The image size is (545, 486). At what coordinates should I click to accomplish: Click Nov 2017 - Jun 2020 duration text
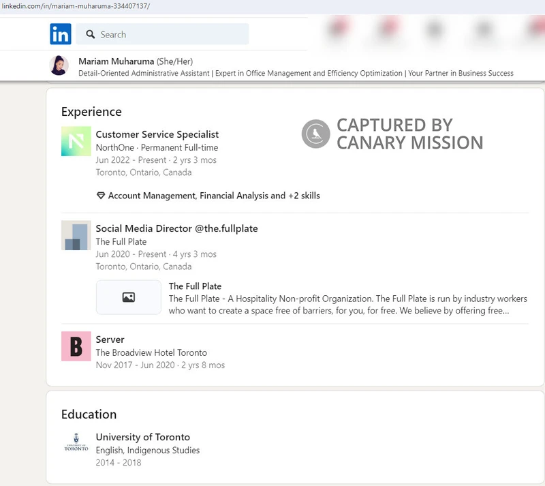(x=160, y=365)
